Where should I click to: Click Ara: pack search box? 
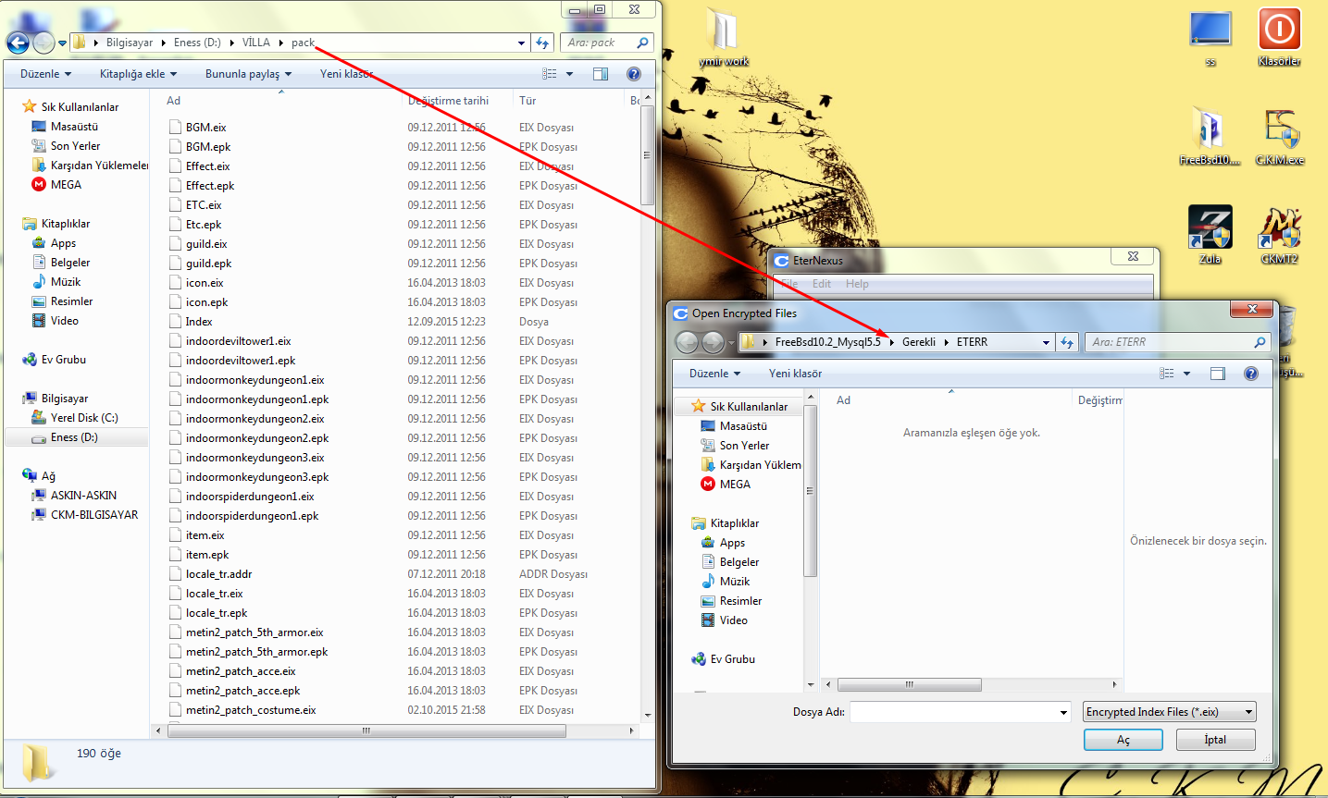(607, 43)
